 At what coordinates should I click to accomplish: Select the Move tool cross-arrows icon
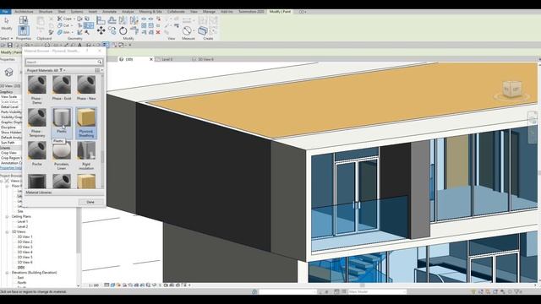tap(101, 31)
